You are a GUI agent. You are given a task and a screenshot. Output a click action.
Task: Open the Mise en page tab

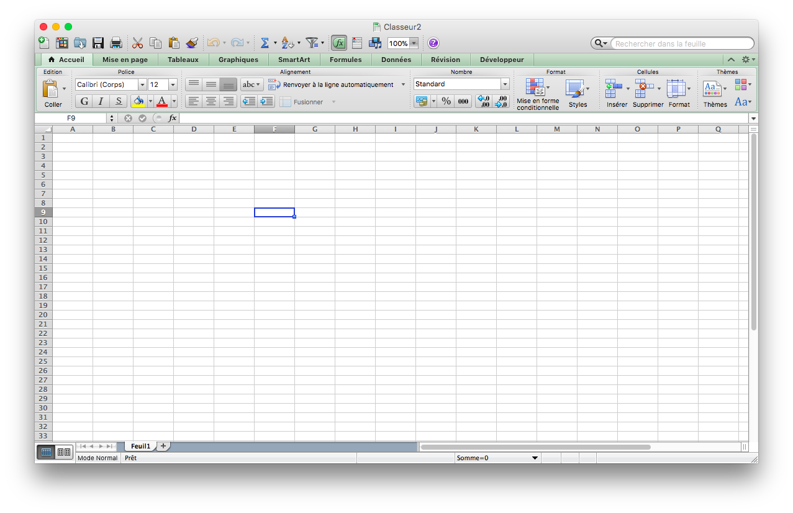pyautogui.click(x=125, y=60)
